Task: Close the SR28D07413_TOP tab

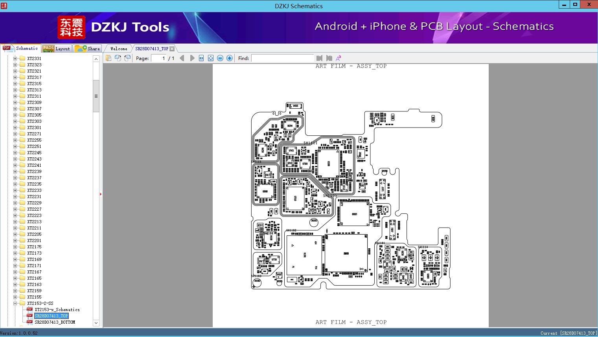Action: [x=172, y=49]
